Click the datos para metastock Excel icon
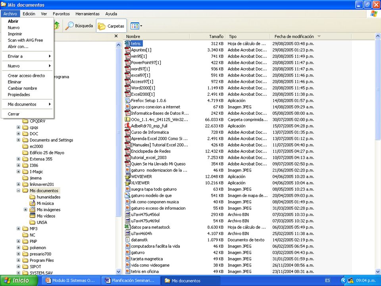 [127, 227]
